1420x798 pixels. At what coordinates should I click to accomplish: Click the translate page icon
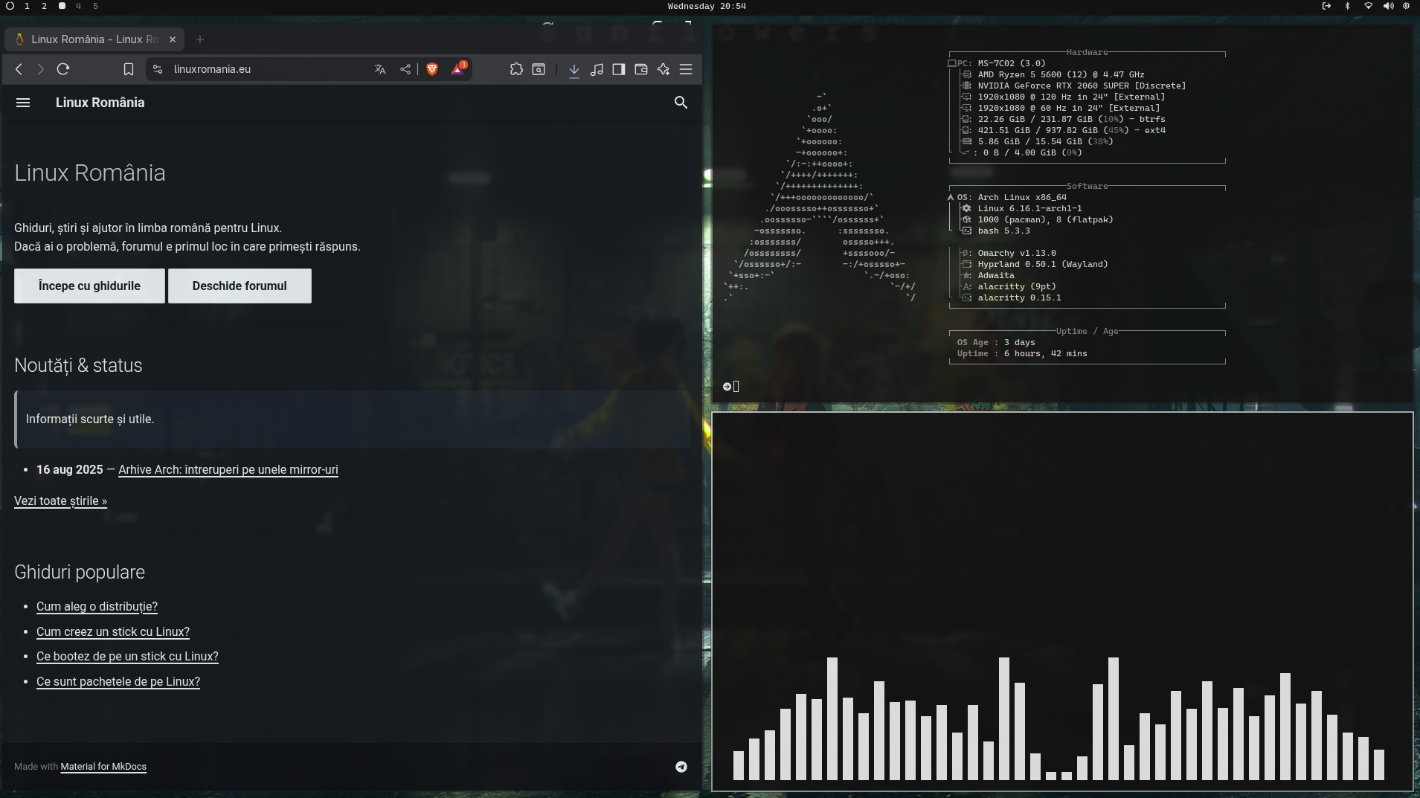(380, 69)
